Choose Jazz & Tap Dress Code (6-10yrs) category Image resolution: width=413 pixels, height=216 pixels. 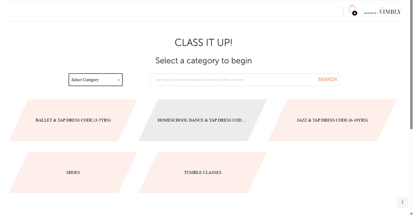[332, 120]
